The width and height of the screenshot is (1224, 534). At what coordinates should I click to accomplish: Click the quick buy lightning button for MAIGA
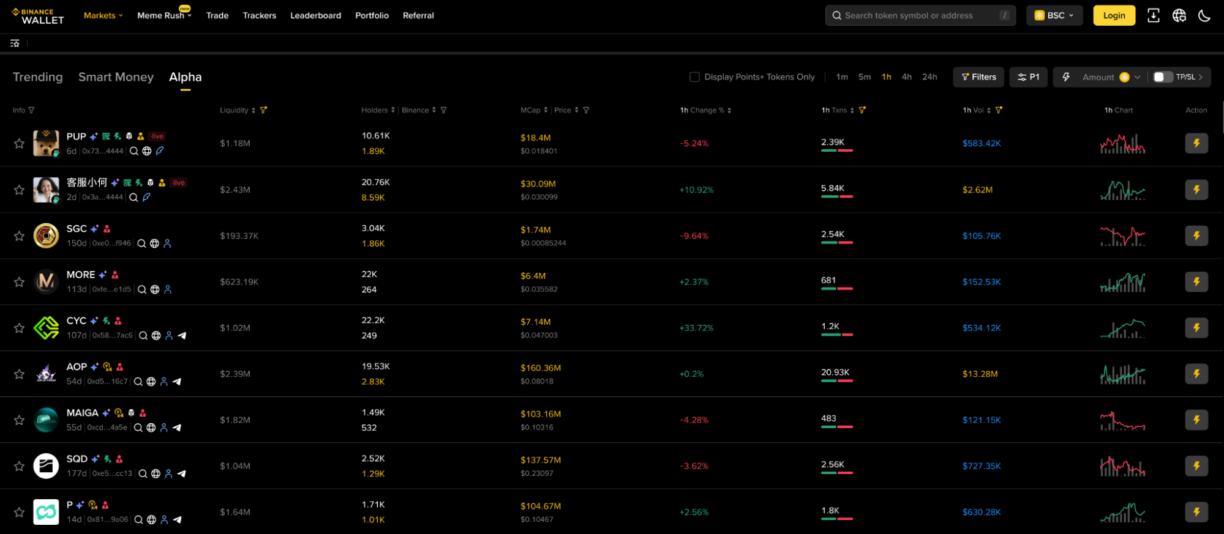point(1196,420)
